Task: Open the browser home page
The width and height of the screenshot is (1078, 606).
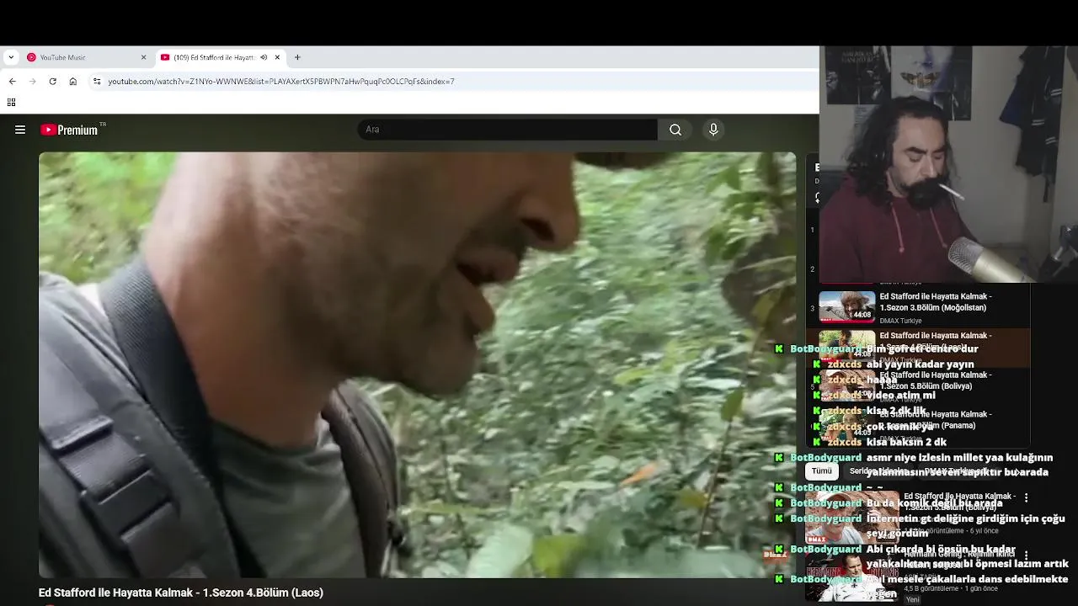Action: [x=73, y=81]
